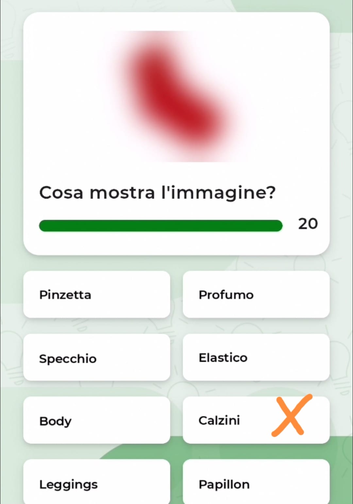Select the Pinzetta answer
The width and height of the screenshot is (353, 504).
click(x=97, y=294)
